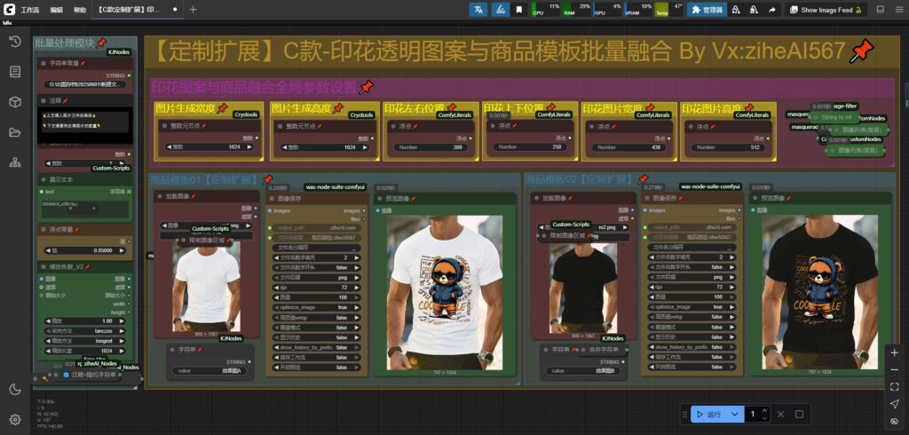
Task: Toggle 开启预览 in 商品模板01 save node
Action: (x=317, y=368)
